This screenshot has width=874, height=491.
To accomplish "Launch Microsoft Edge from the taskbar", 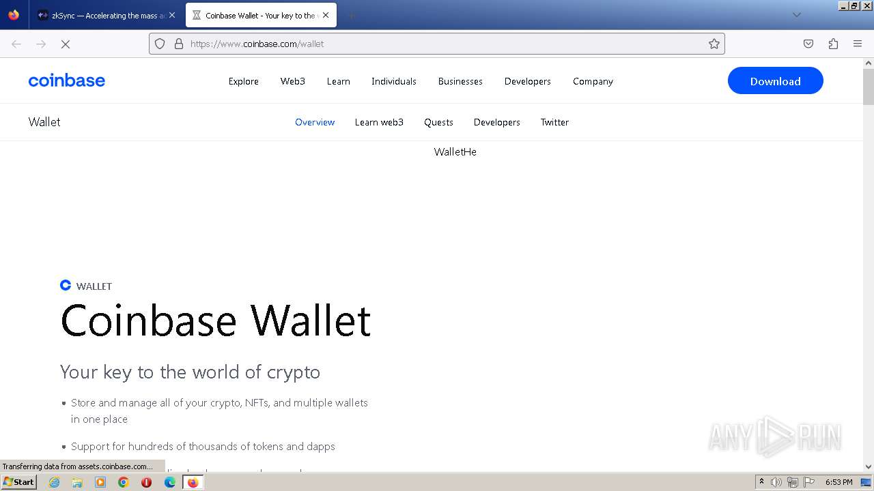I will (170, 482).
